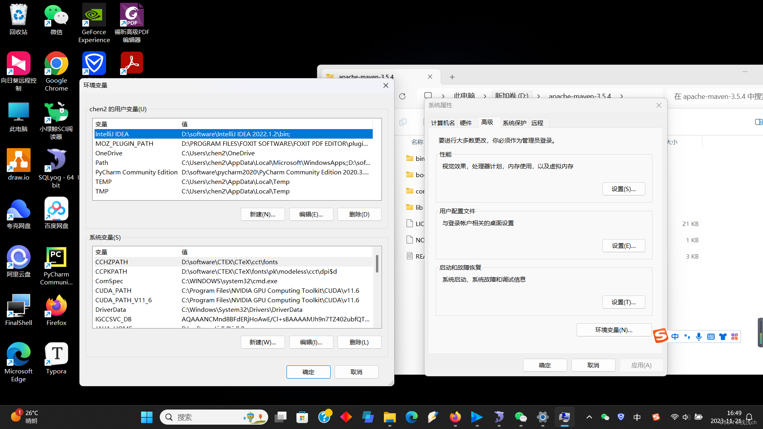Click 编辑(E) for user variables

[311, 214]
